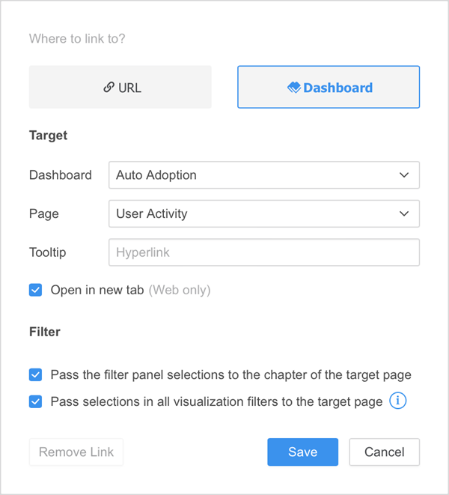Open the dropdown showing Auto Adoption
449x495 pixels.
point(263,175)
